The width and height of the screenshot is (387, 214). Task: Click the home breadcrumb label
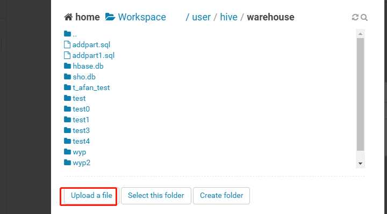pos(88,17)
